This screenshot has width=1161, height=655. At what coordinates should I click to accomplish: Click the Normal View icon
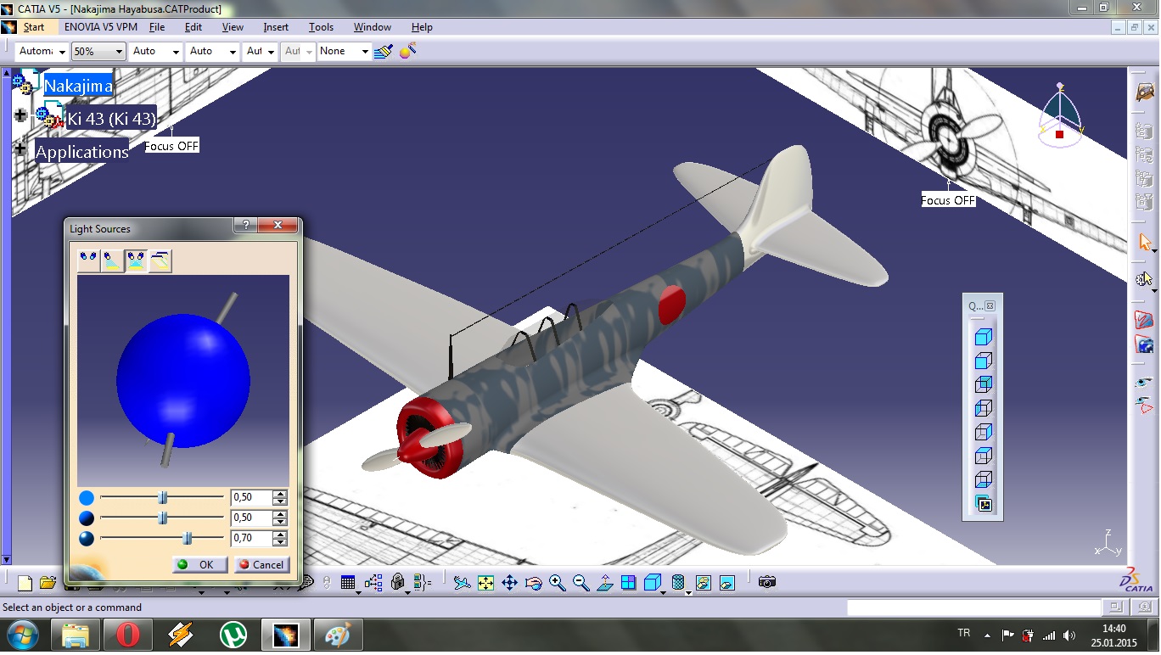[604, 583]
